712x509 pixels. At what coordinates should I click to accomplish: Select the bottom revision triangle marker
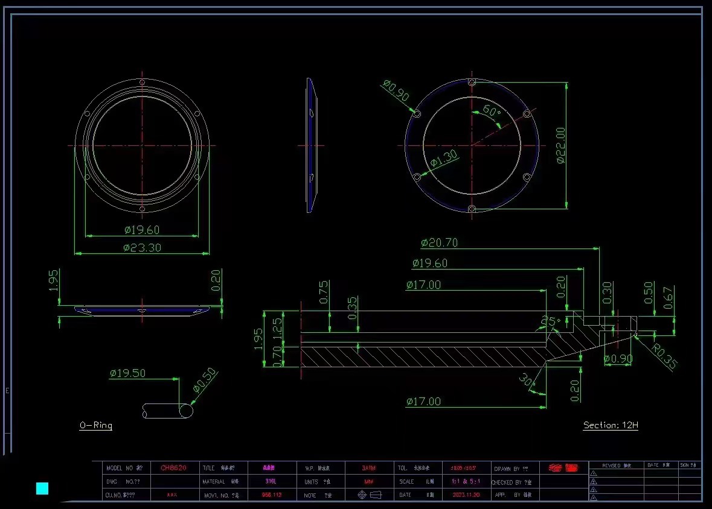[x=594, y=496]
